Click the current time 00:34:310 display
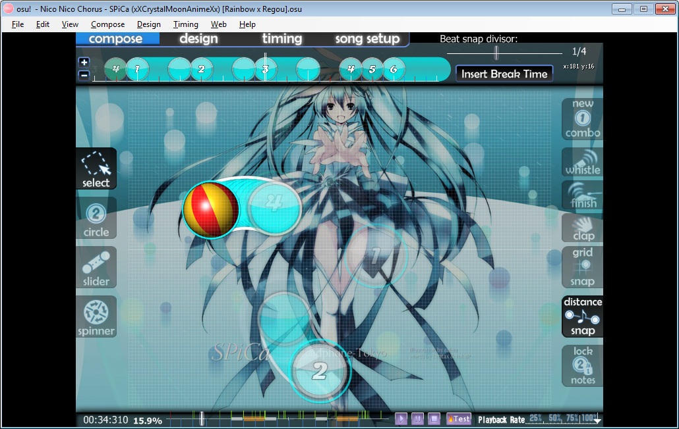The height and width of the screenshot is (429, 679). click(x=105, y=420)
